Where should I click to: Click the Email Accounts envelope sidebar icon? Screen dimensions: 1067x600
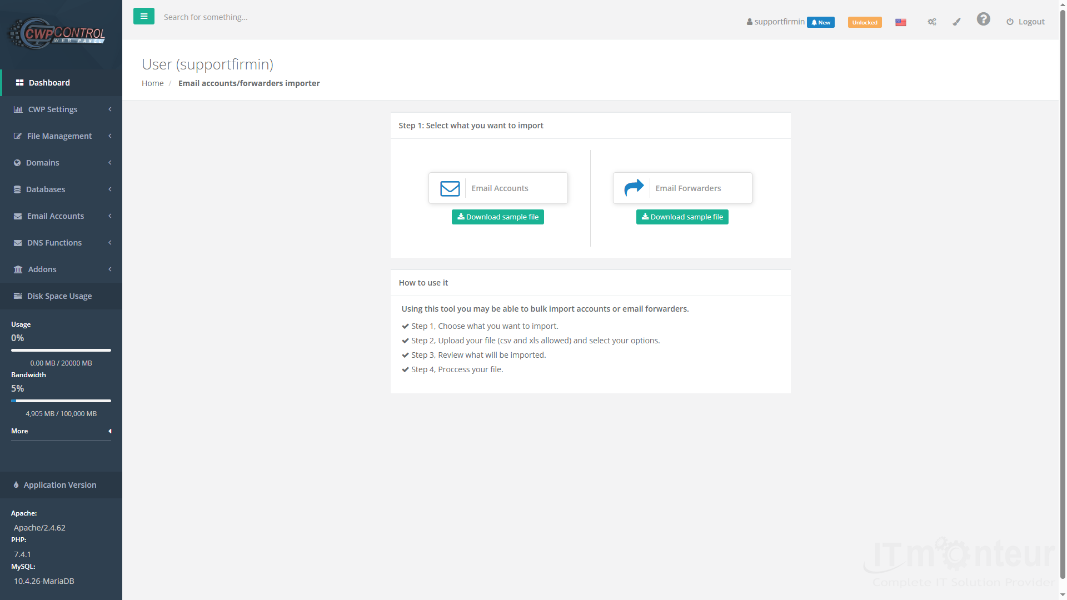[18, 216]
